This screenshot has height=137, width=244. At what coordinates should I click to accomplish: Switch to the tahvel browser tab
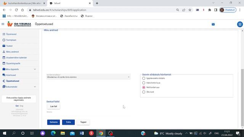[x=70, y=3]
